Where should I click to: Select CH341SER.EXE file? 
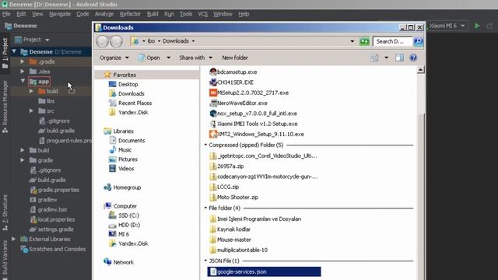pyautogui.click(x=231, y=82)
